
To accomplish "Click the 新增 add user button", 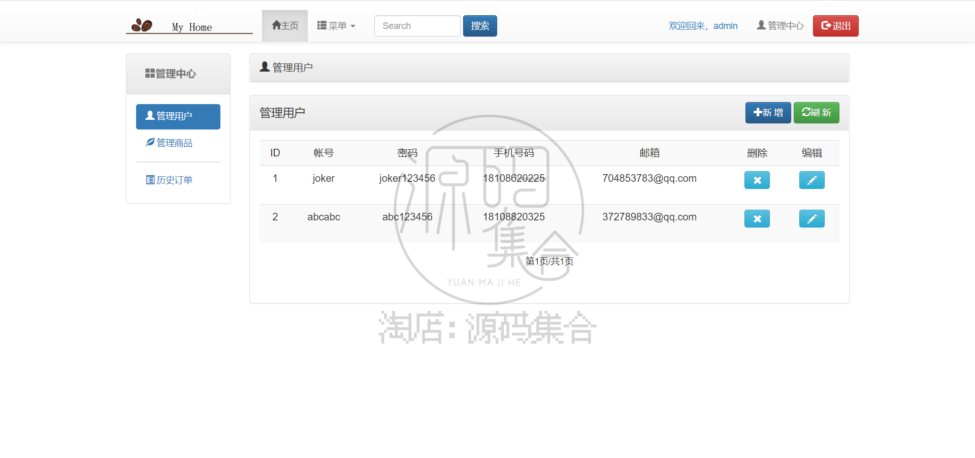I will 768,113.
